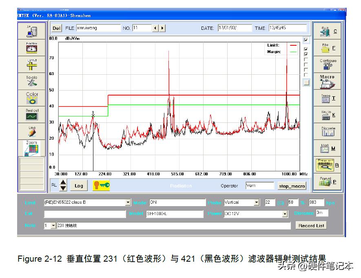
Task: Click the Del button
Action: (x=56, y=28)
